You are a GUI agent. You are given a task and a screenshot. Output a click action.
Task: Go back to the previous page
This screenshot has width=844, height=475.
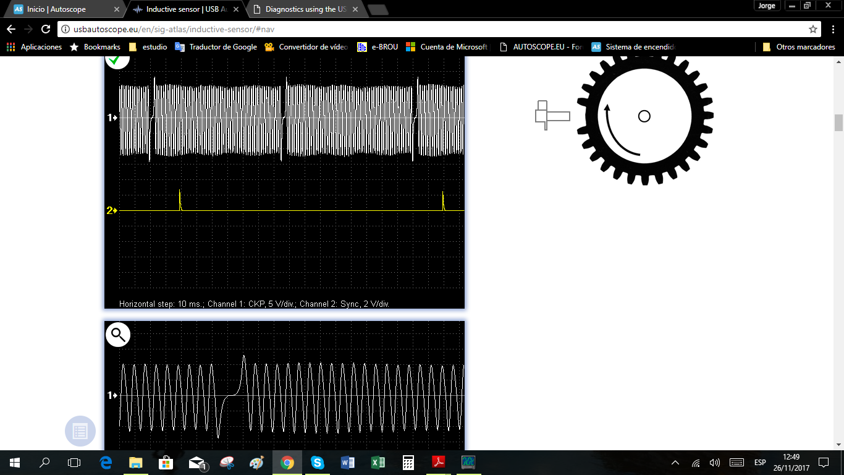11,29
